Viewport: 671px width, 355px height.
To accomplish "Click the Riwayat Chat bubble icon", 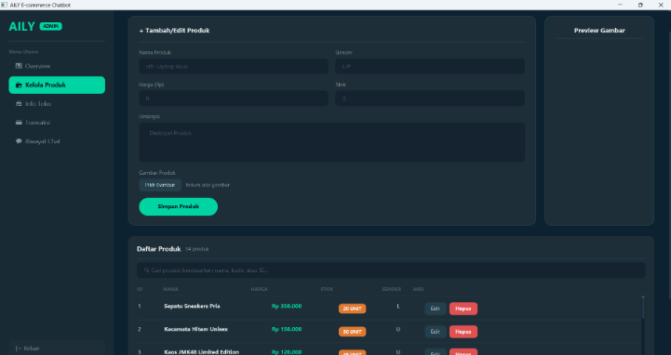I will click(x=19, y=141).
